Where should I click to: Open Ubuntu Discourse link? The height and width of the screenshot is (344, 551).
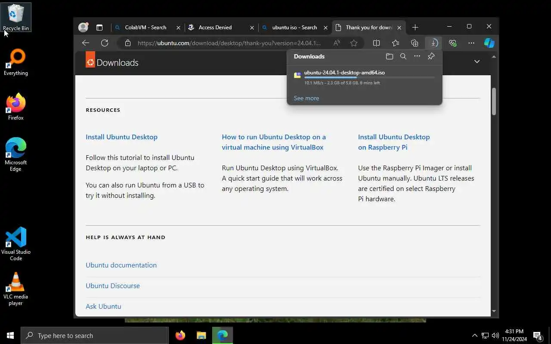pos(113,286)
